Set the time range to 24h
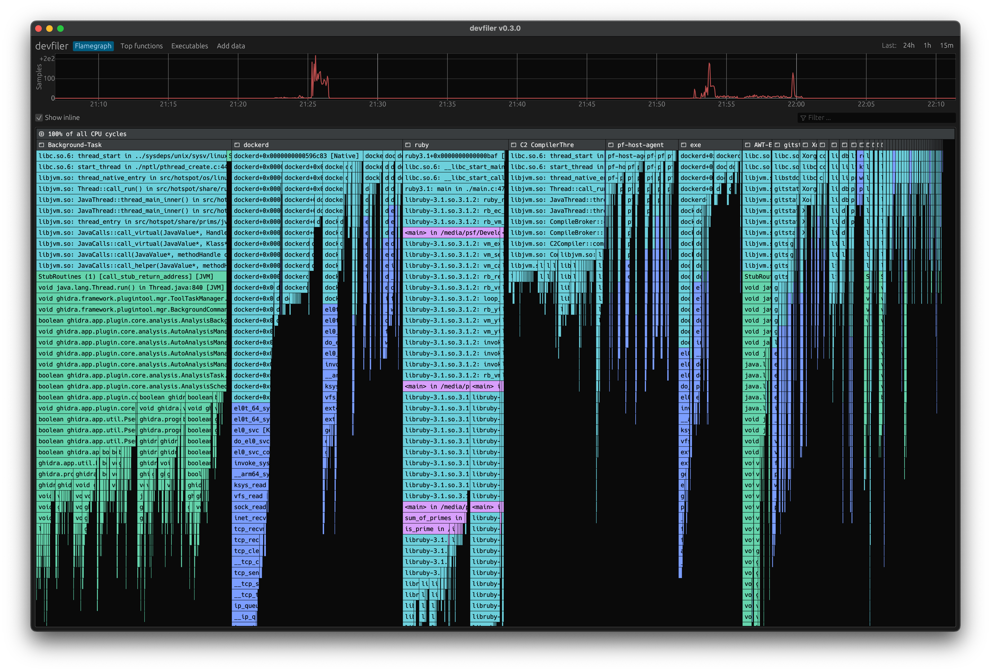Screen dimensions: 991x672 click(909, 45)
